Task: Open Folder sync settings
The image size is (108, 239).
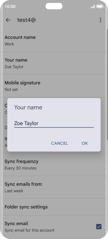Action: tap(54, 207)
